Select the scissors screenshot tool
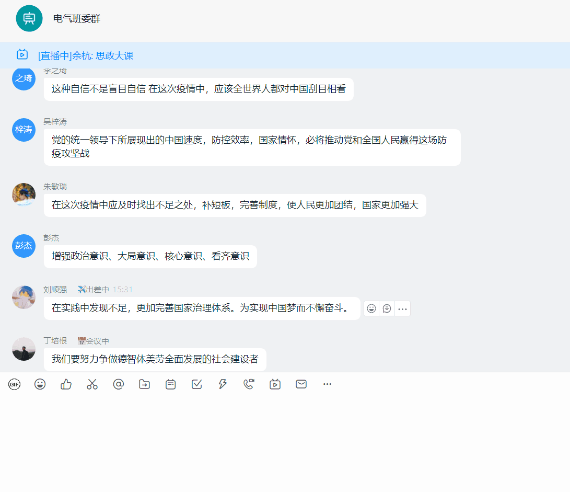The width and height of the screenshot is (570, 492). 92,384
